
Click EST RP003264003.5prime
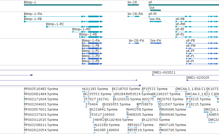[41, 104]
